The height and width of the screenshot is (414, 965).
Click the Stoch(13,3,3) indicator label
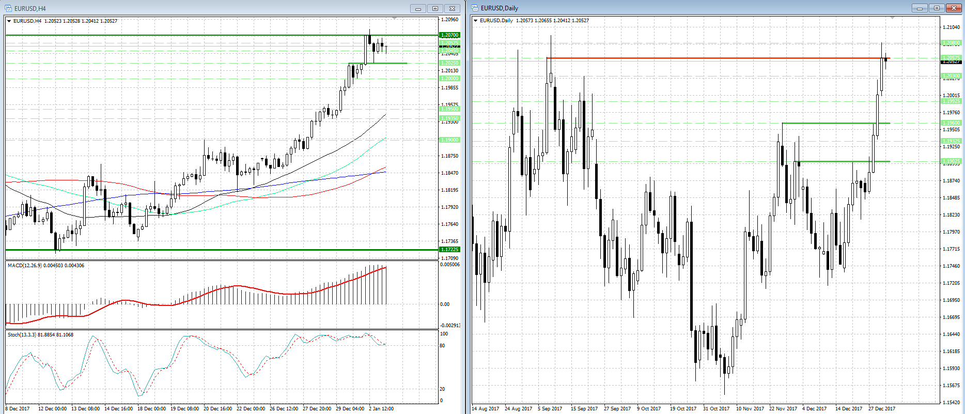click(x=40, y=335)
